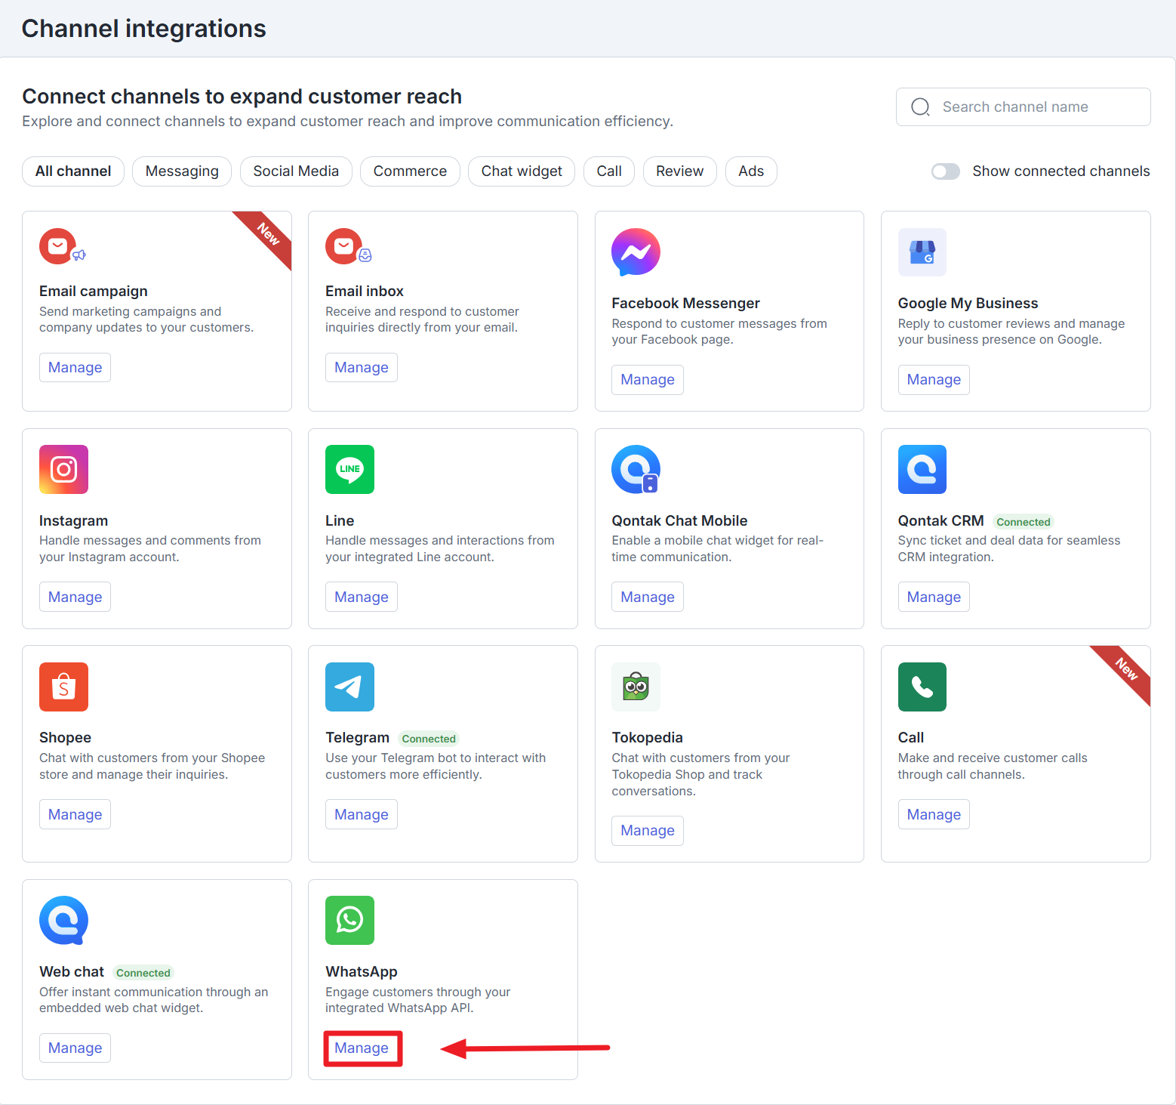1176x1105 pixels.
Task: Click the Qontak CRM title
Action: tap(940, 521)
